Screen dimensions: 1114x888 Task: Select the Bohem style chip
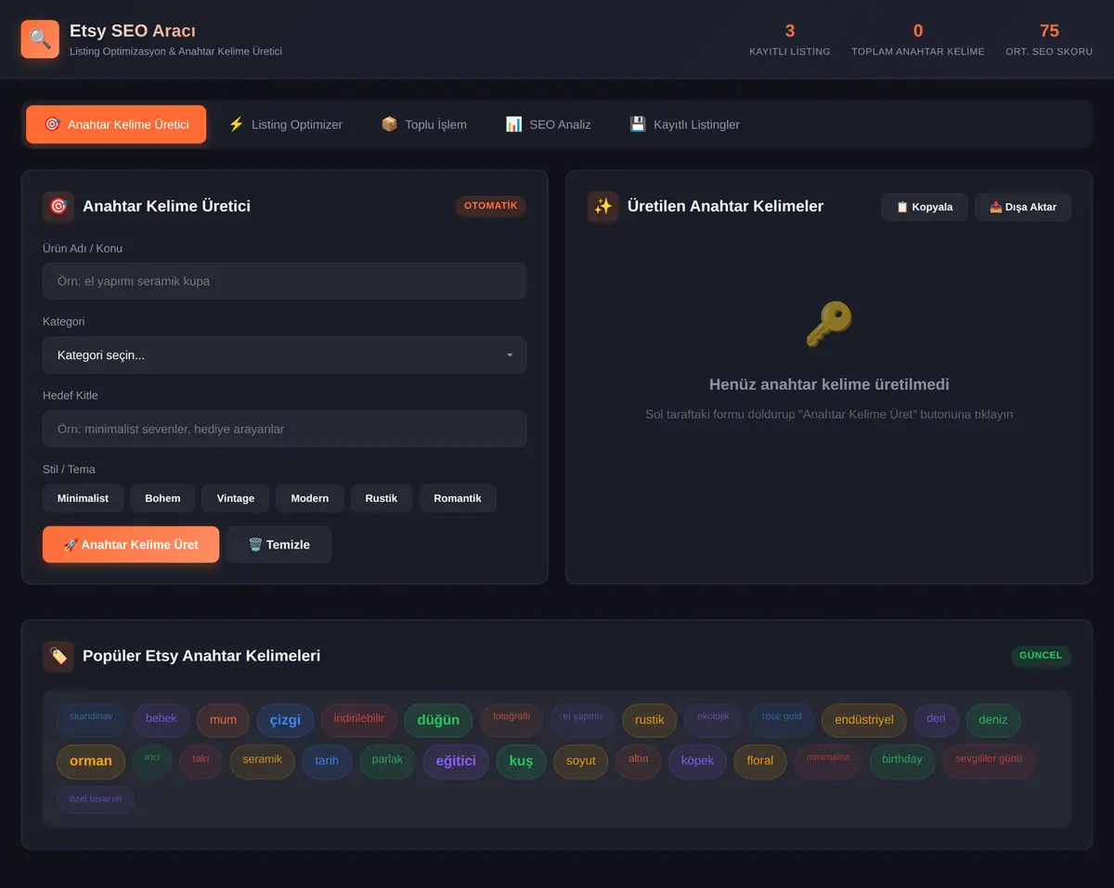[x=162, y=498]
